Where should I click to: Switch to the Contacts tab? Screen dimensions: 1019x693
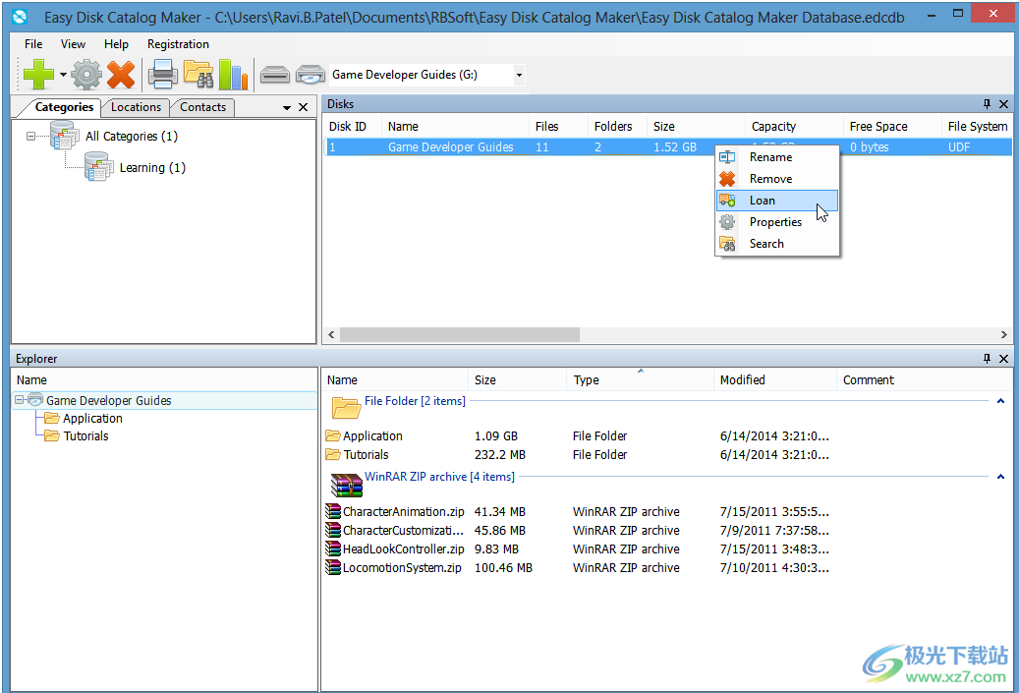pos(202,107)
